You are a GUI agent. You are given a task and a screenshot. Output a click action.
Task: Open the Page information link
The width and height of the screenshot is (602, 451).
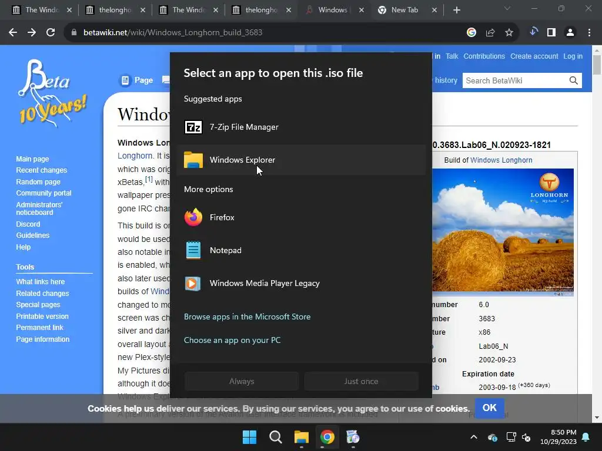click(42, 339)
